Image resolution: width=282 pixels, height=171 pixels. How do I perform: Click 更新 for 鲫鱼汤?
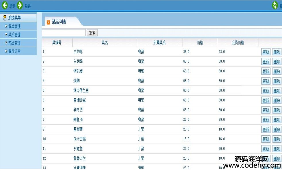pos(266,120)
